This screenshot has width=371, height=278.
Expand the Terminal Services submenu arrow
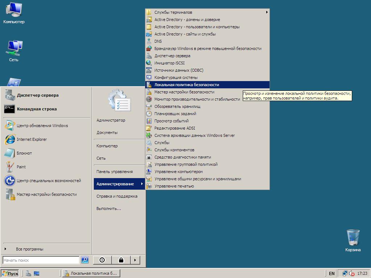tap(267, 12)
